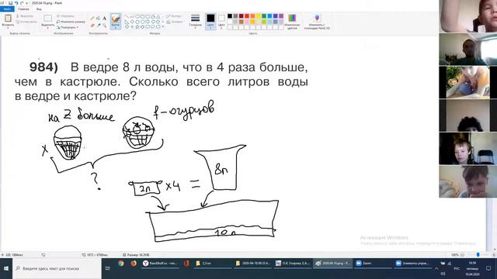497x279 pixels.
Task: Select the Text tool
Action: (x=104, y=18)
